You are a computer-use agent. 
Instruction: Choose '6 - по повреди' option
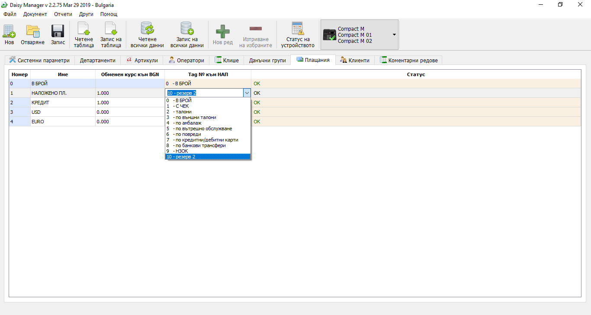point(208,134)
